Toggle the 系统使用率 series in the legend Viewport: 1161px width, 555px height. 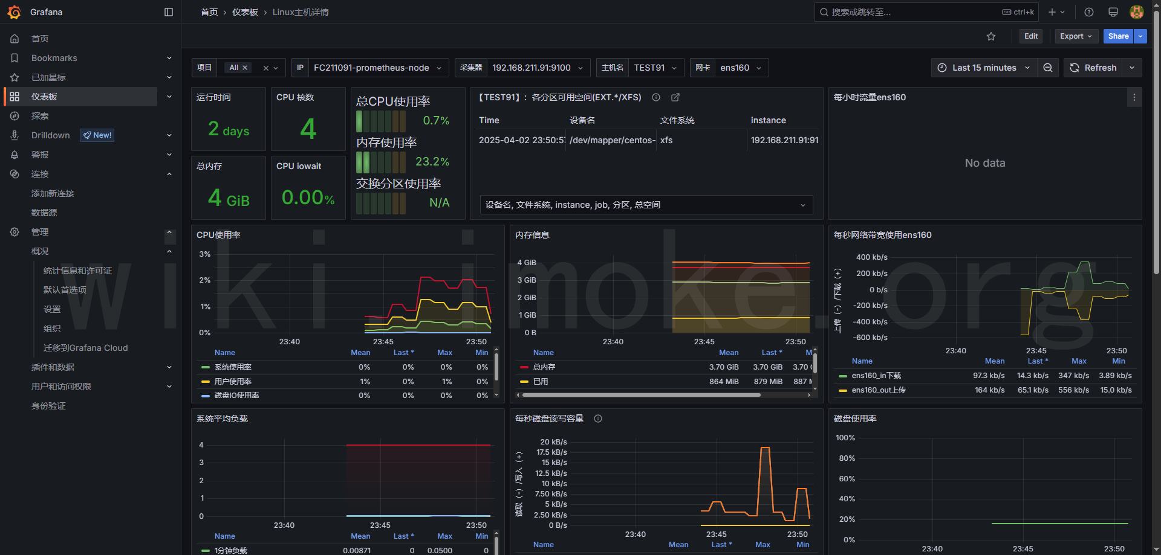coord(233,367)
